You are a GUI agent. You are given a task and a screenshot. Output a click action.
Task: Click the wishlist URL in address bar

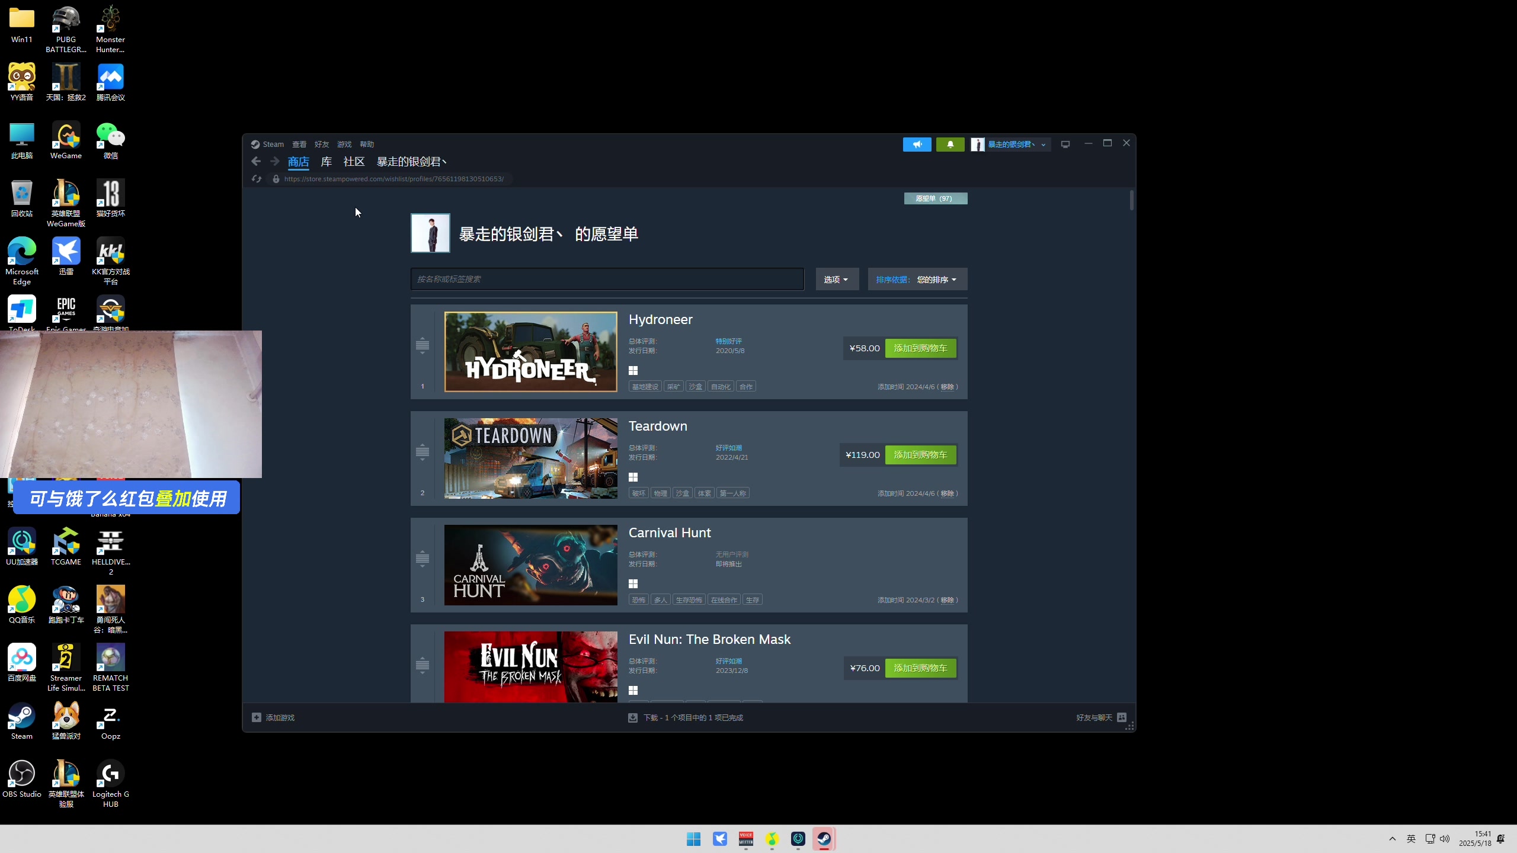point(394,179)
